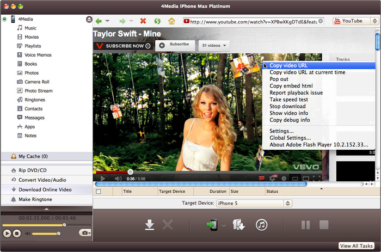The image size is (381, 252).
Task: Click the transfer to iPhone device icon
Action: point(212,225)
